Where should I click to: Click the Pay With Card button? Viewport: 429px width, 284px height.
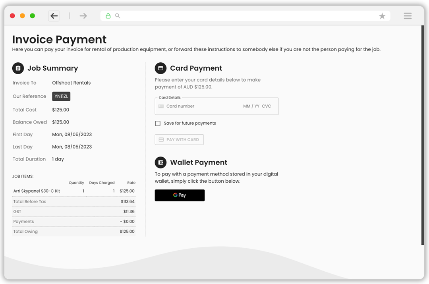coord(179,139)
